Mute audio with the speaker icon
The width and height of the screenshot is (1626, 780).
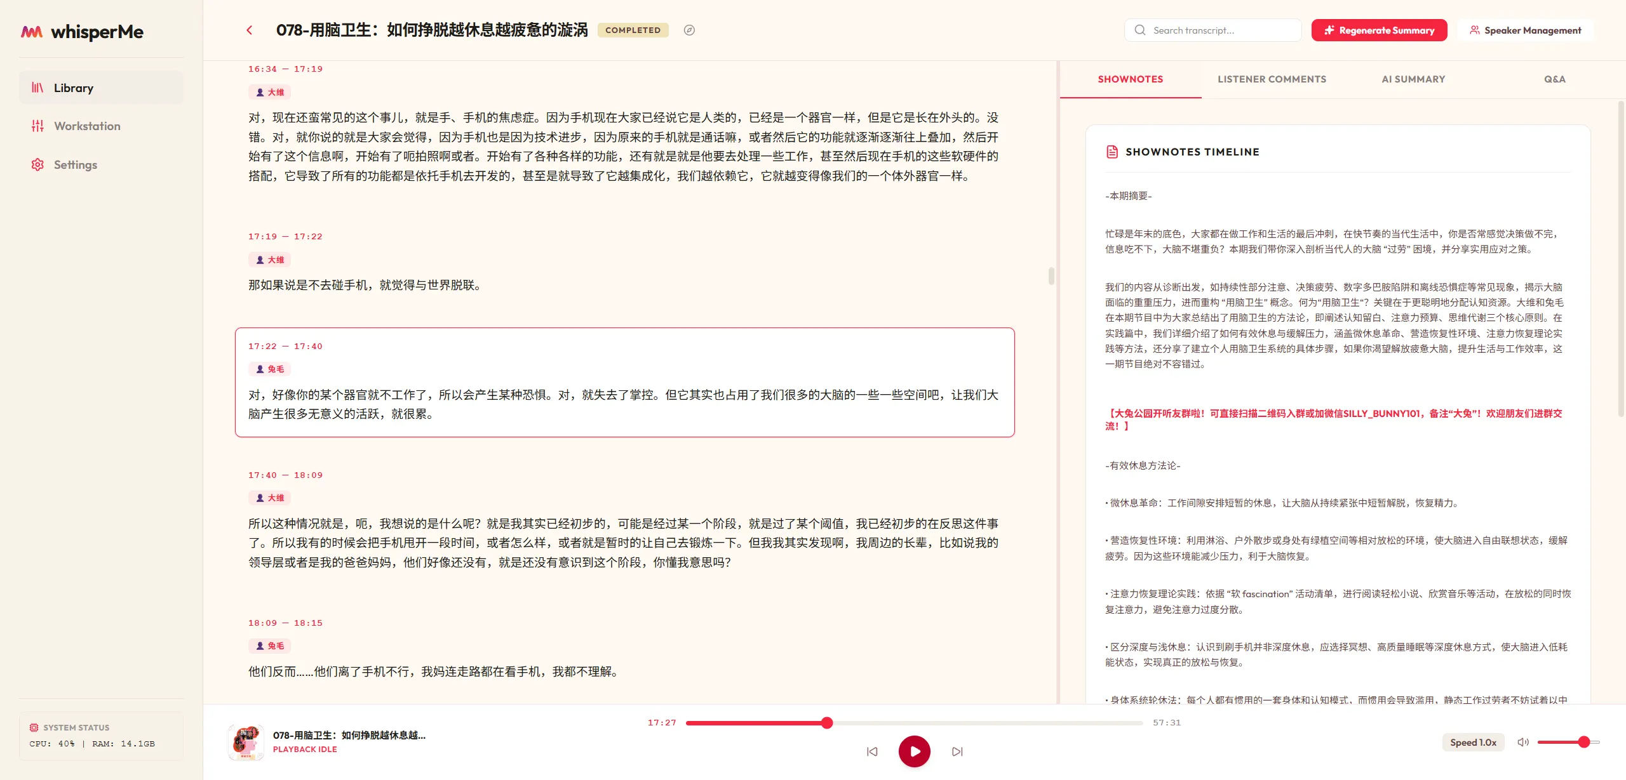coord(1522,742)
